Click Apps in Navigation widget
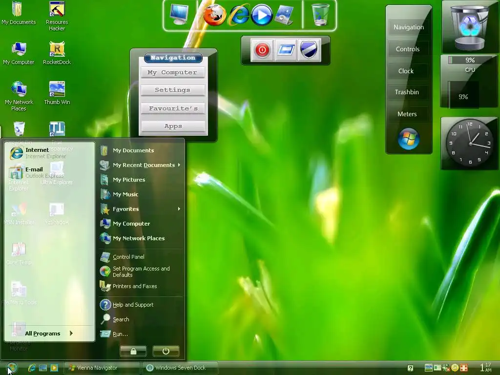Viewport: 500px width, 375px height. [172, 126]
